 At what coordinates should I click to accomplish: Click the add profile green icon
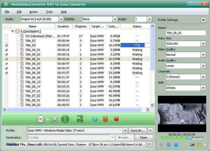80,119
